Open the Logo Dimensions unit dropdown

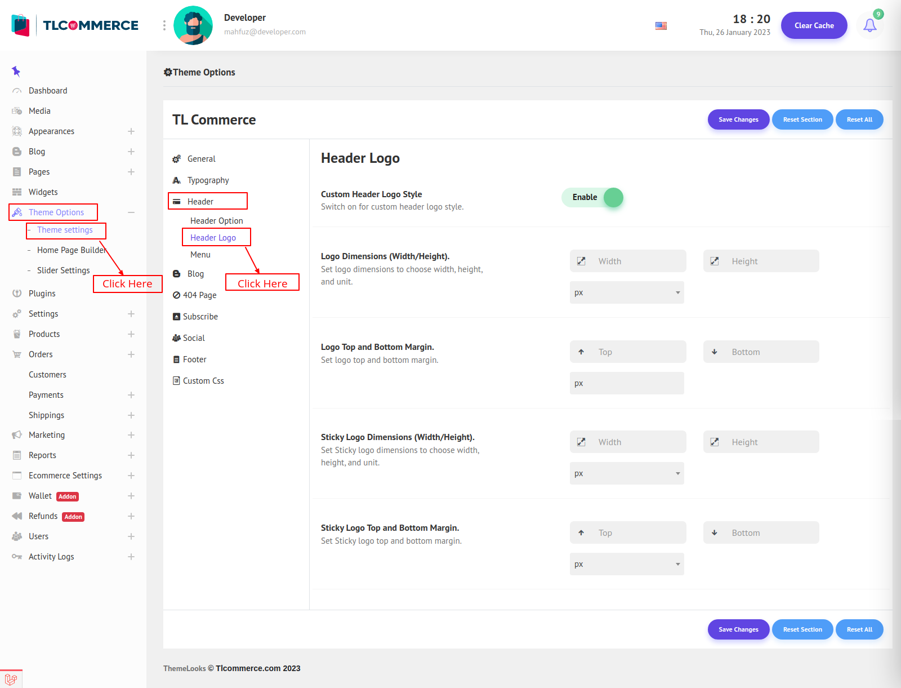(x=627, y=292)
